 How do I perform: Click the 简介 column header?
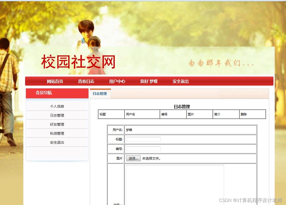226,114
